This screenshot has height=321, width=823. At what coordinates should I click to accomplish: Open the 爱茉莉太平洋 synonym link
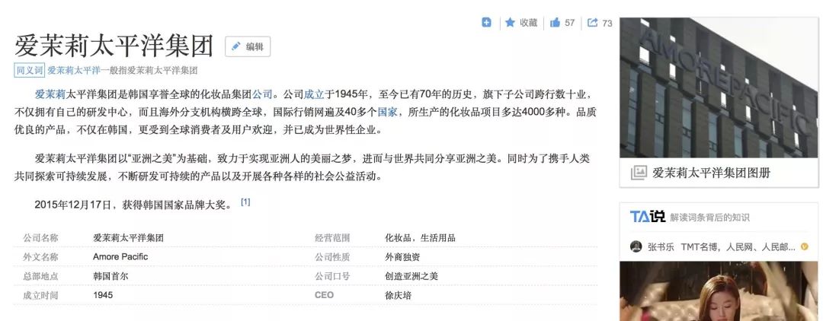[x=73, y=70]
